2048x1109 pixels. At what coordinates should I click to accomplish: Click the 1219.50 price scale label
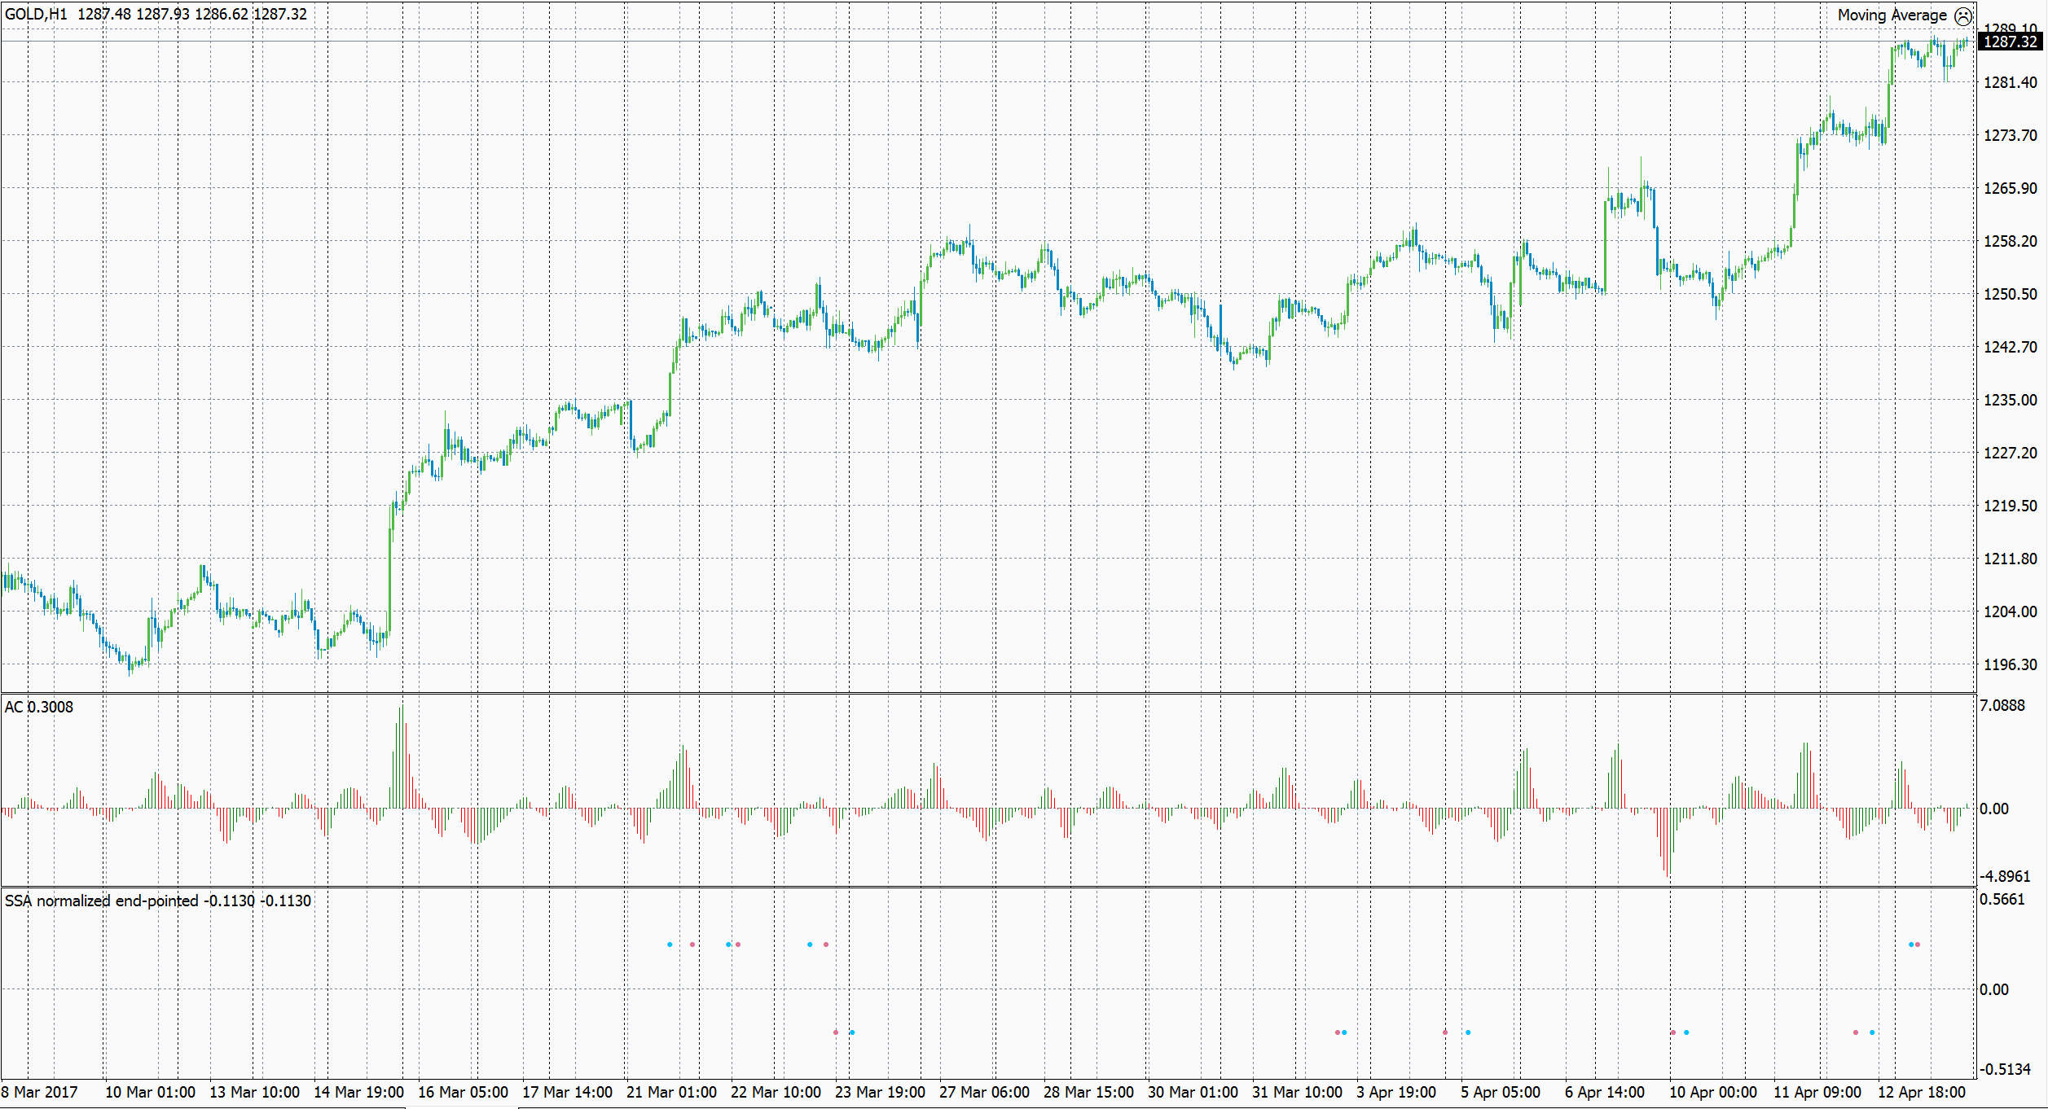click(2010, 506)
